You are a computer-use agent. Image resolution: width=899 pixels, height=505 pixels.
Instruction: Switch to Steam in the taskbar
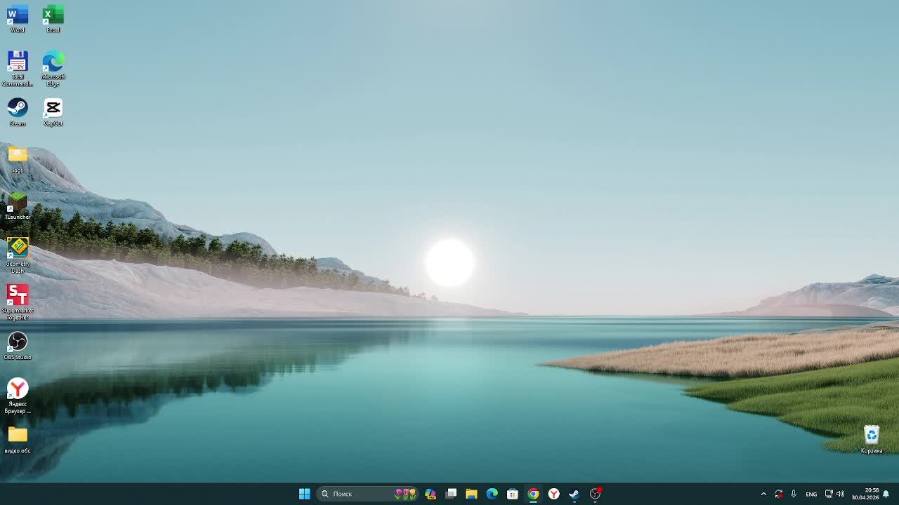pos(574,494)
